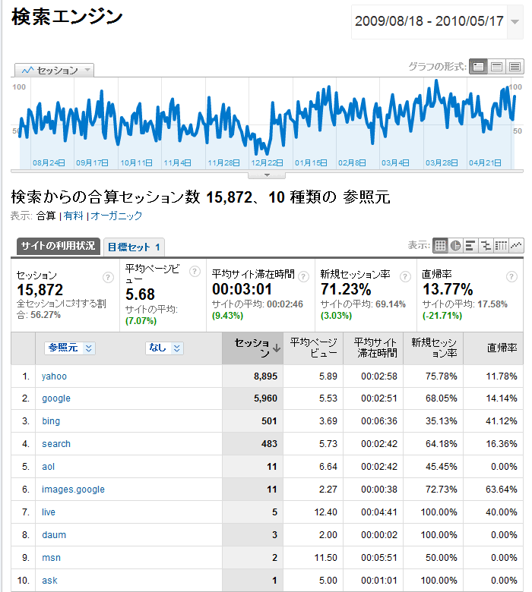Show 有料 search traffic
The width and height of the screenshot is (532, 592).
click(74, 216)
